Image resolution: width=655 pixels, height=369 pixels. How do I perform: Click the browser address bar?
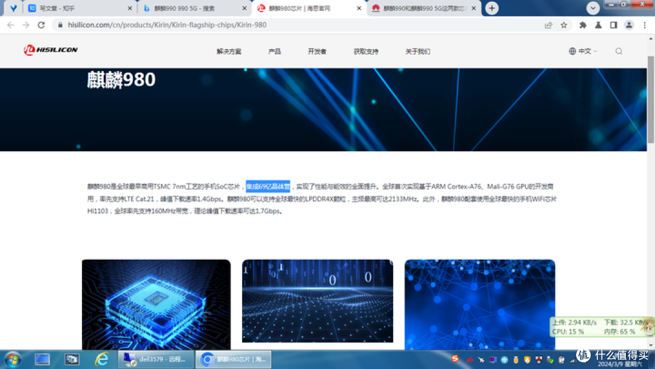(x=243, y=26)
